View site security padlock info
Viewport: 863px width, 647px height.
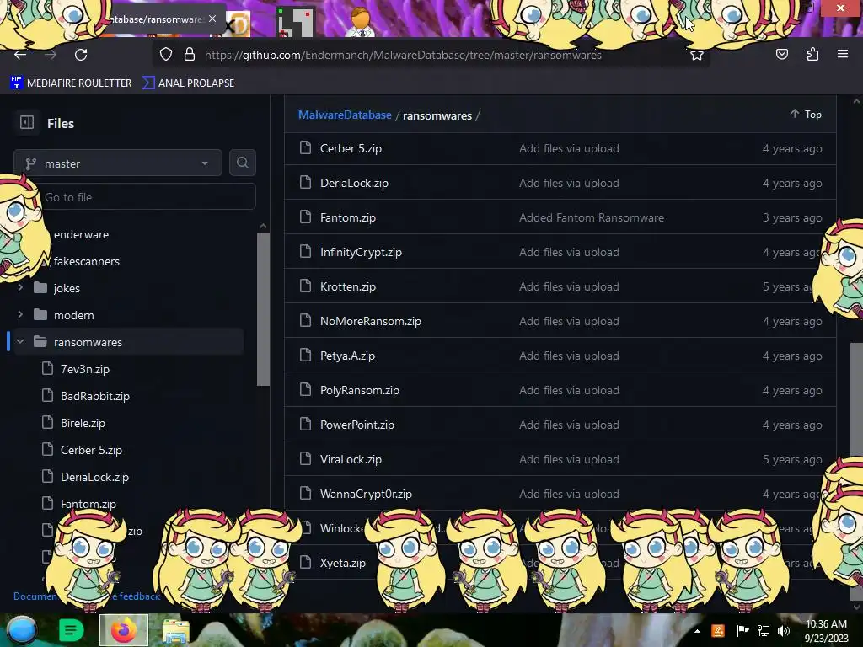(x=190, y=55)
